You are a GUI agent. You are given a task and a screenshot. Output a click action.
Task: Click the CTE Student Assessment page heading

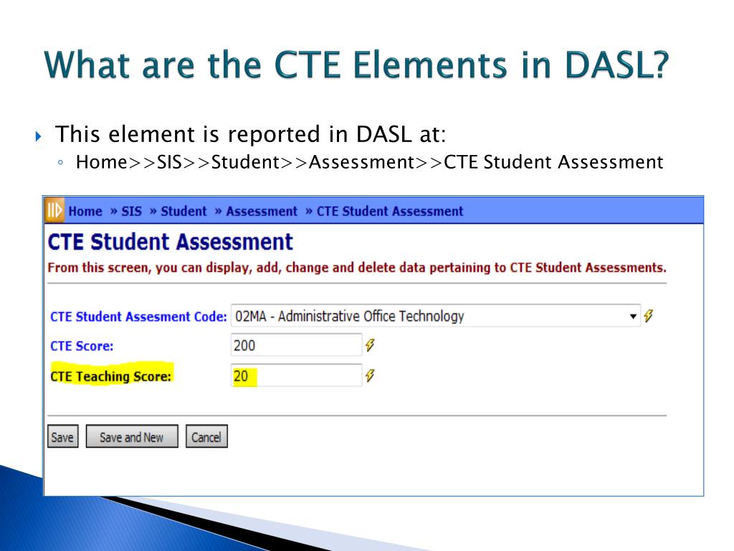click(171, 242)
